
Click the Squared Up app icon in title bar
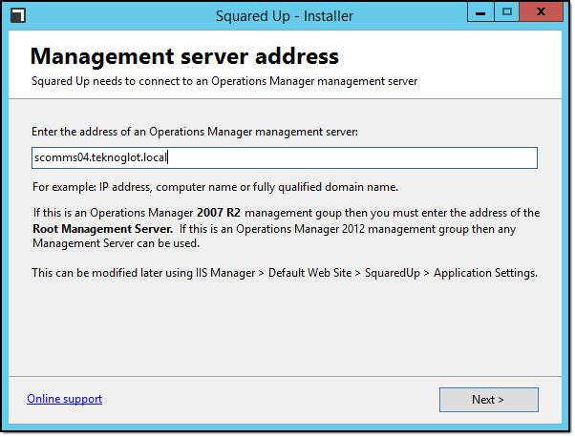click(18, 16)
